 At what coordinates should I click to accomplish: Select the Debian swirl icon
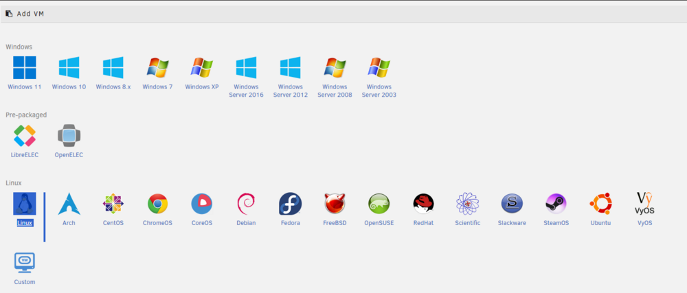(246, 204)
